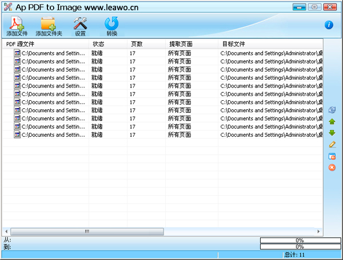Maximize the Ap PDF to Image window

coord(314,7)
